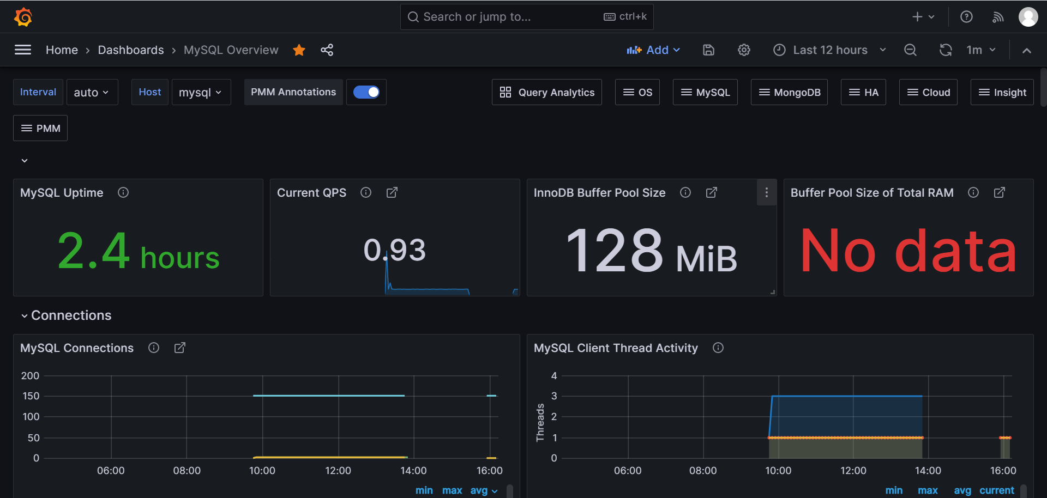
Task: Open the news feed RSS icon
Action: point(998,17)
